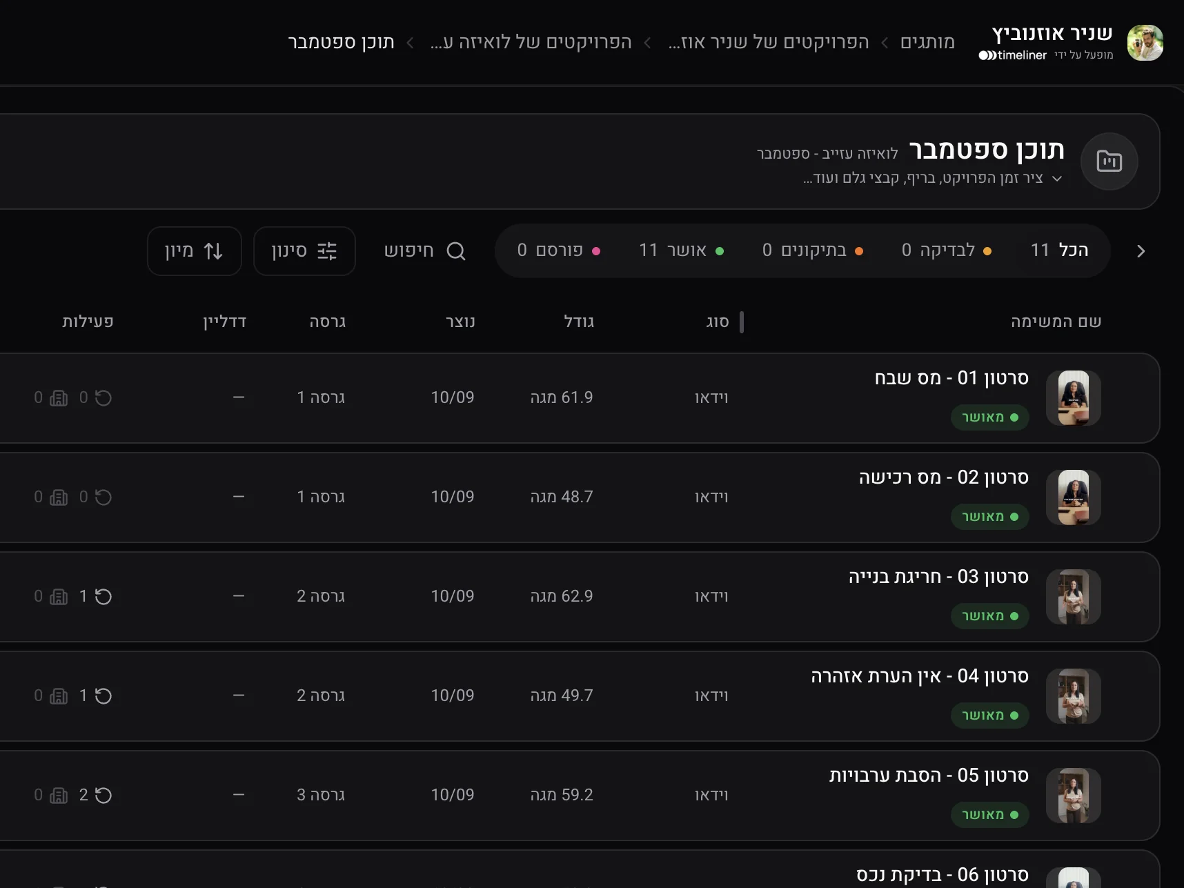Select the אושר 11 tab

click(681, 250)
